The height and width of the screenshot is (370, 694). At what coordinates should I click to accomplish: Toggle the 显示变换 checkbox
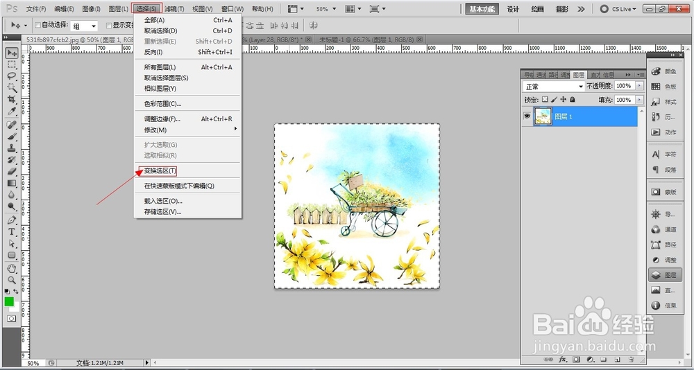109,25
